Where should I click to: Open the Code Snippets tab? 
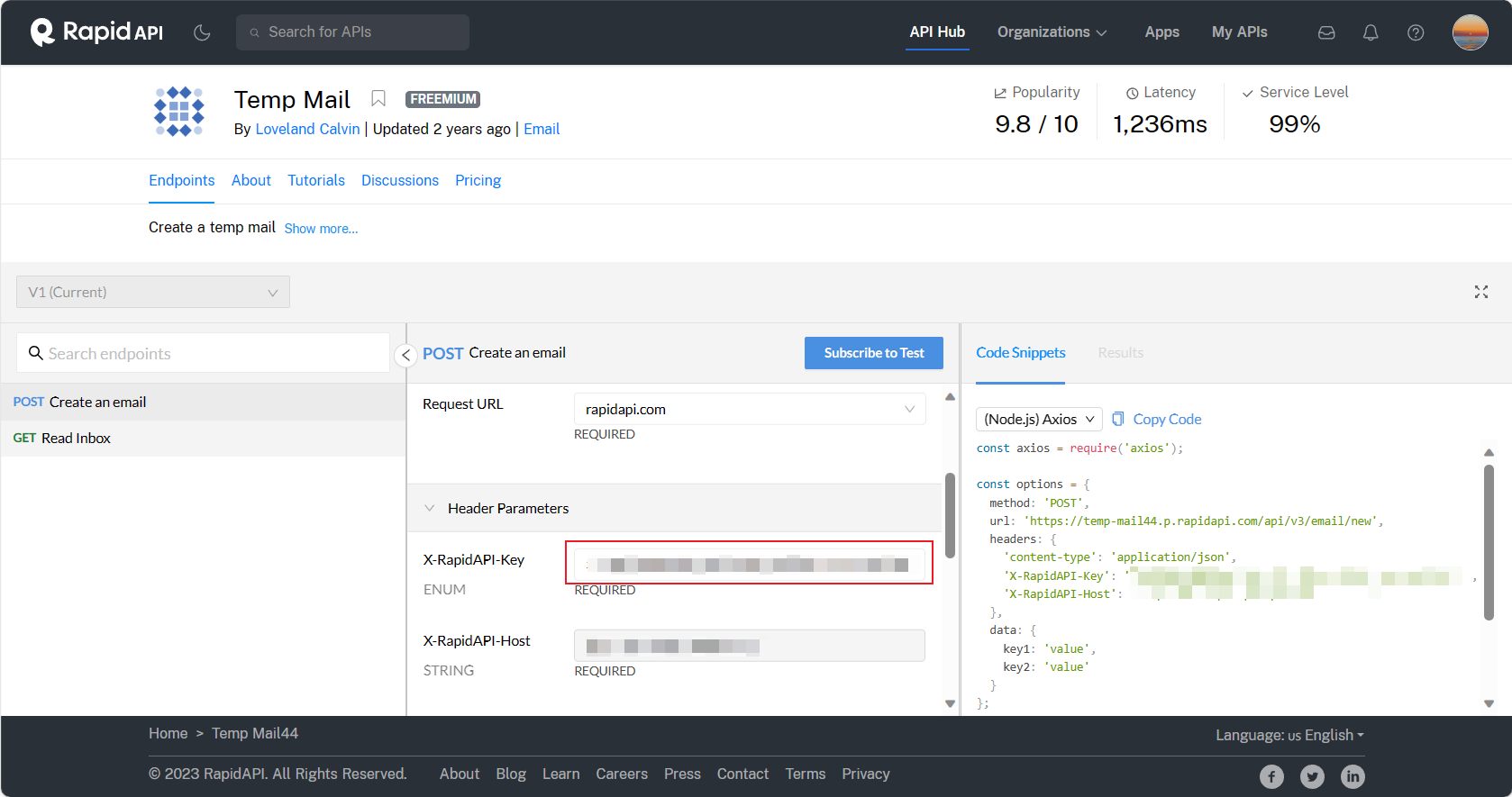click(x=1020, y=353)
